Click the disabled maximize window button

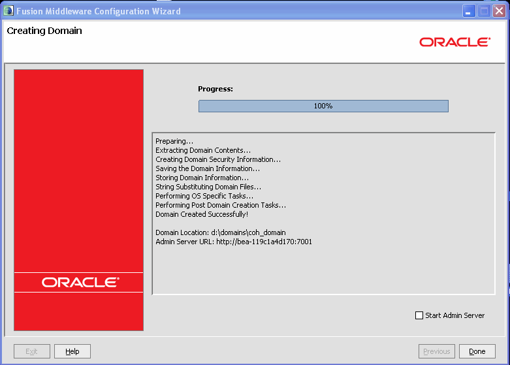[484, 11]
